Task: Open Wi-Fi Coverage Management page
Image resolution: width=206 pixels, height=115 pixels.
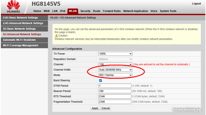Action: [x=24, y=45]
